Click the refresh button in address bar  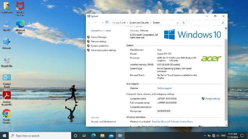tap(184, 23)
